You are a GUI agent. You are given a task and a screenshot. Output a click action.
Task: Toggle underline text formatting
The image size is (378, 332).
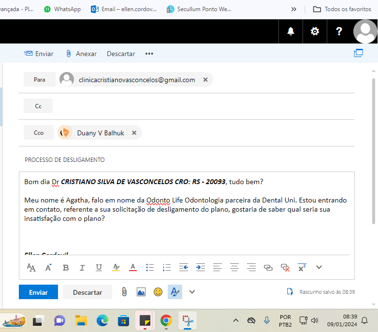tap(99, 267)
